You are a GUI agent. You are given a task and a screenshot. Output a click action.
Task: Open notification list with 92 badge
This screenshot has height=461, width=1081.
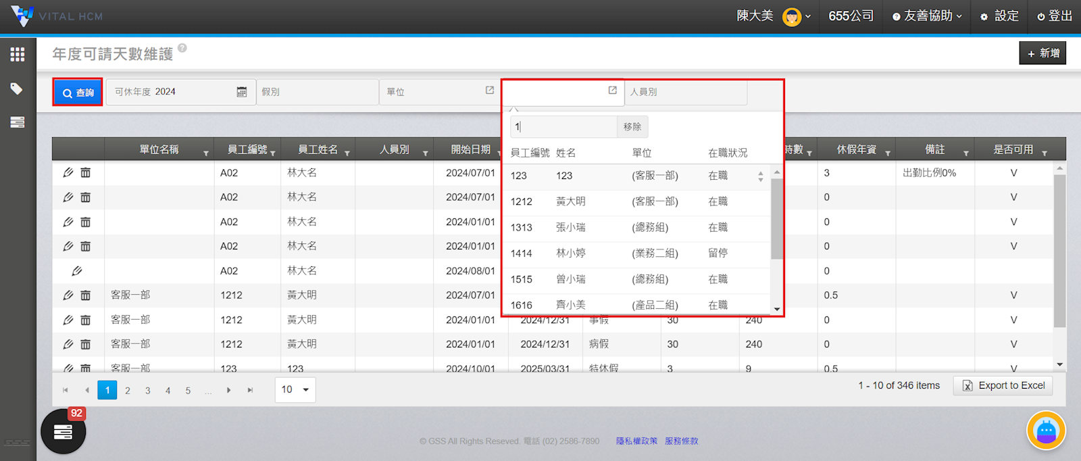64,431
